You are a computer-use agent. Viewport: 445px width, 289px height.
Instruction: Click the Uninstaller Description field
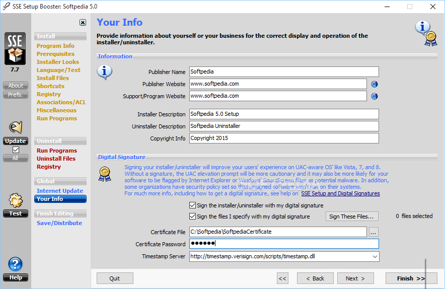(x=284, y=126)
